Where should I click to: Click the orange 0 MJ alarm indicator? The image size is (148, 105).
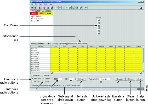click(x=41, y=13)
